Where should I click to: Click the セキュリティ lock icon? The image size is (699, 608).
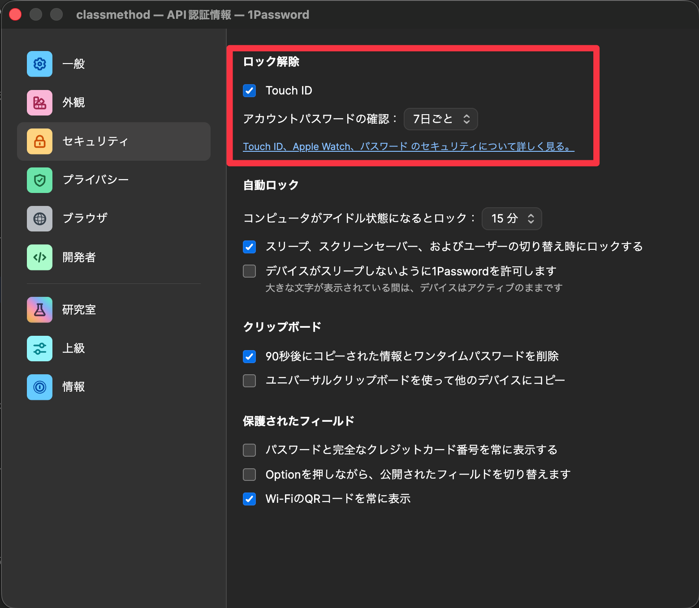[39, 141]
